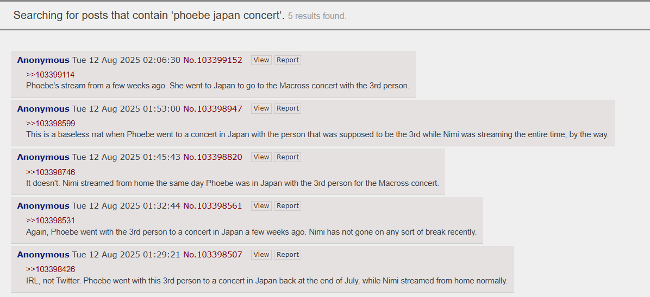The image size is (650, 297).
Task: View post No.103398820
Action: (261, 157)
